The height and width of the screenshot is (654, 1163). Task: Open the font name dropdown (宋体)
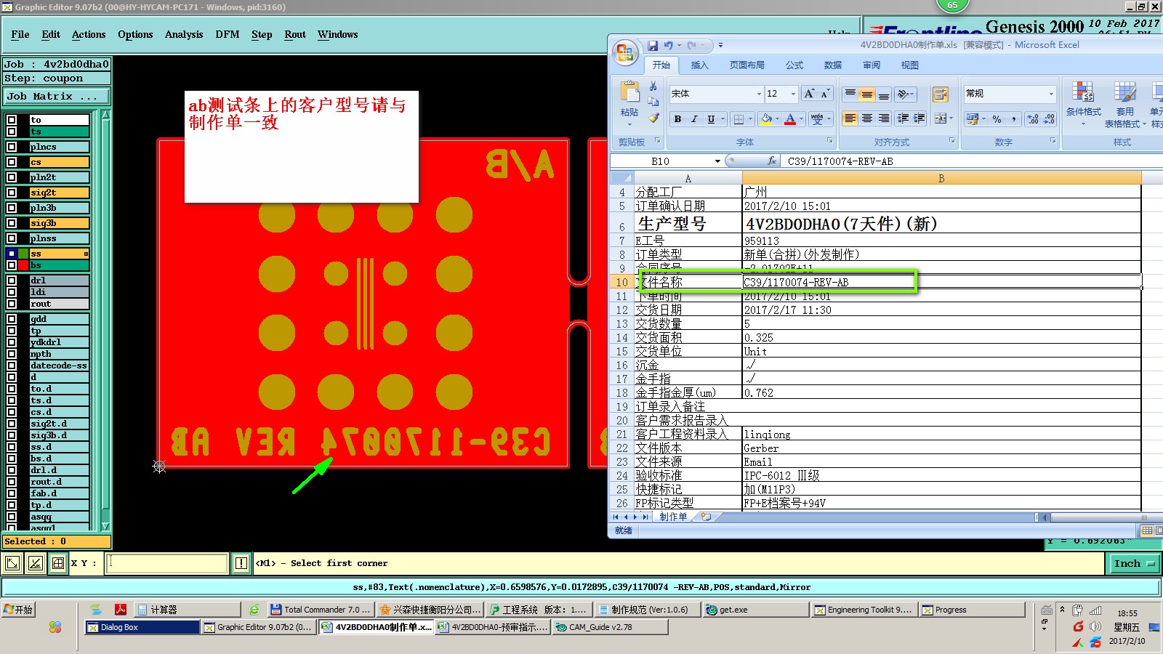click(759, 94)
